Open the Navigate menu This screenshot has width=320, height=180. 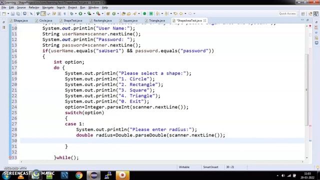(x=48, y=7)
